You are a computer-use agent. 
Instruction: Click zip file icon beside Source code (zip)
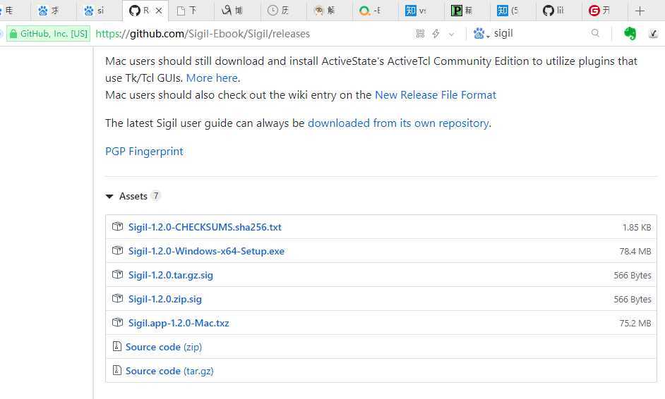click(116, 346)
